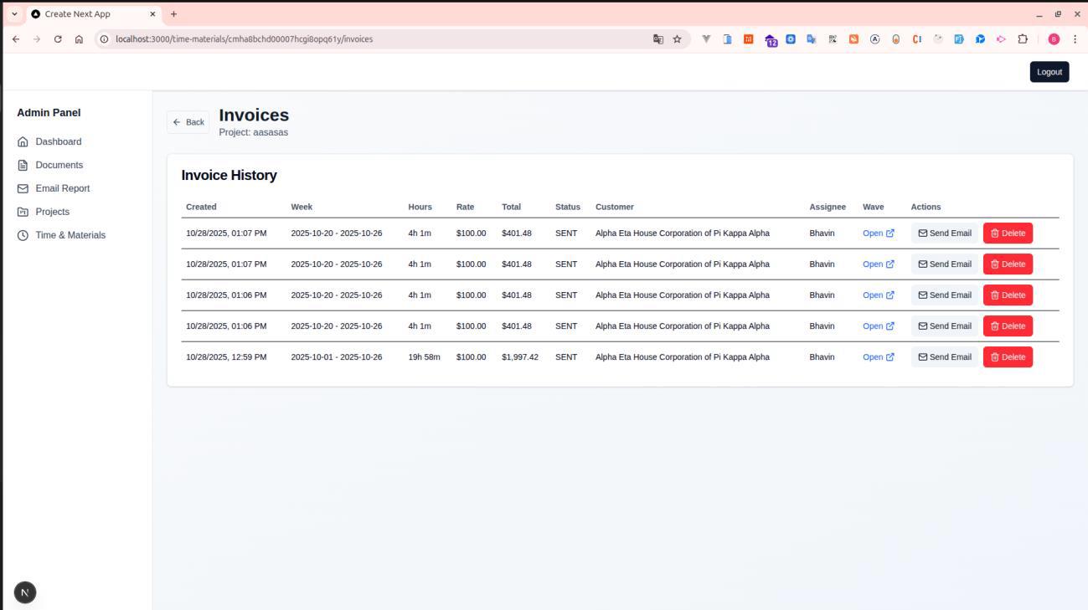Viewport: 1088px width, 610px height.
Task: Open the browser extensions puzzle icon
Action: point(1024,38)
